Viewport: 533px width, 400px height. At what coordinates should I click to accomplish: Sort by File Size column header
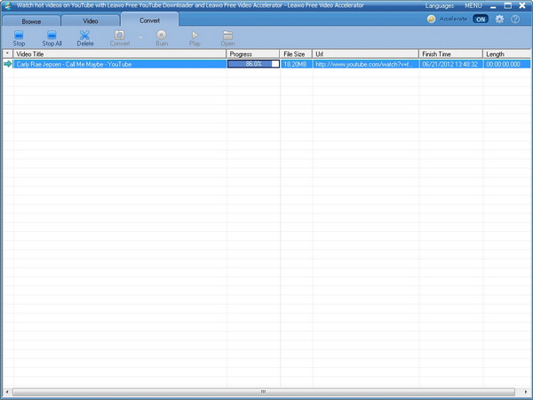[x=296, y=53]
